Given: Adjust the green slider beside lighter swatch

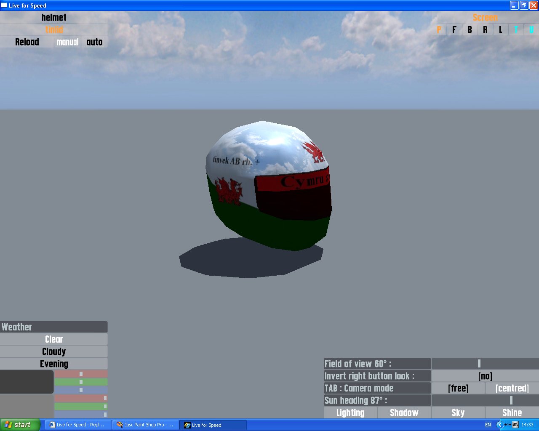Looking at the screenshot, I should [81, 406].
